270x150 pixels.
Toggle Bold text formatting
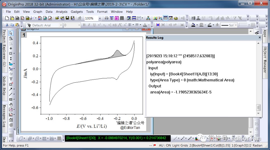click(84, 25)
